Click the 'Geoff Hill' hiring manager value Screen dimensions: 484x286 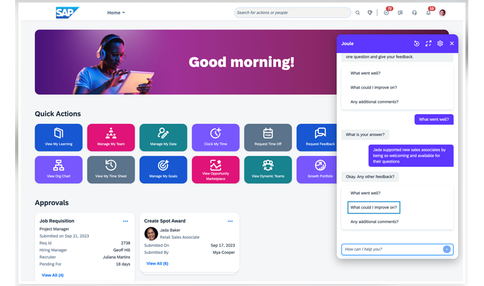click(x=122, y=250)
